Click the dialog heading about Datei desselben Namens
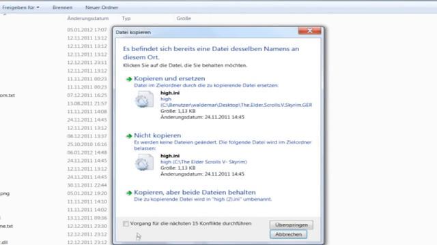Viewport: 437px width, 245px height. pyautogui.click(x=211, y=53)
